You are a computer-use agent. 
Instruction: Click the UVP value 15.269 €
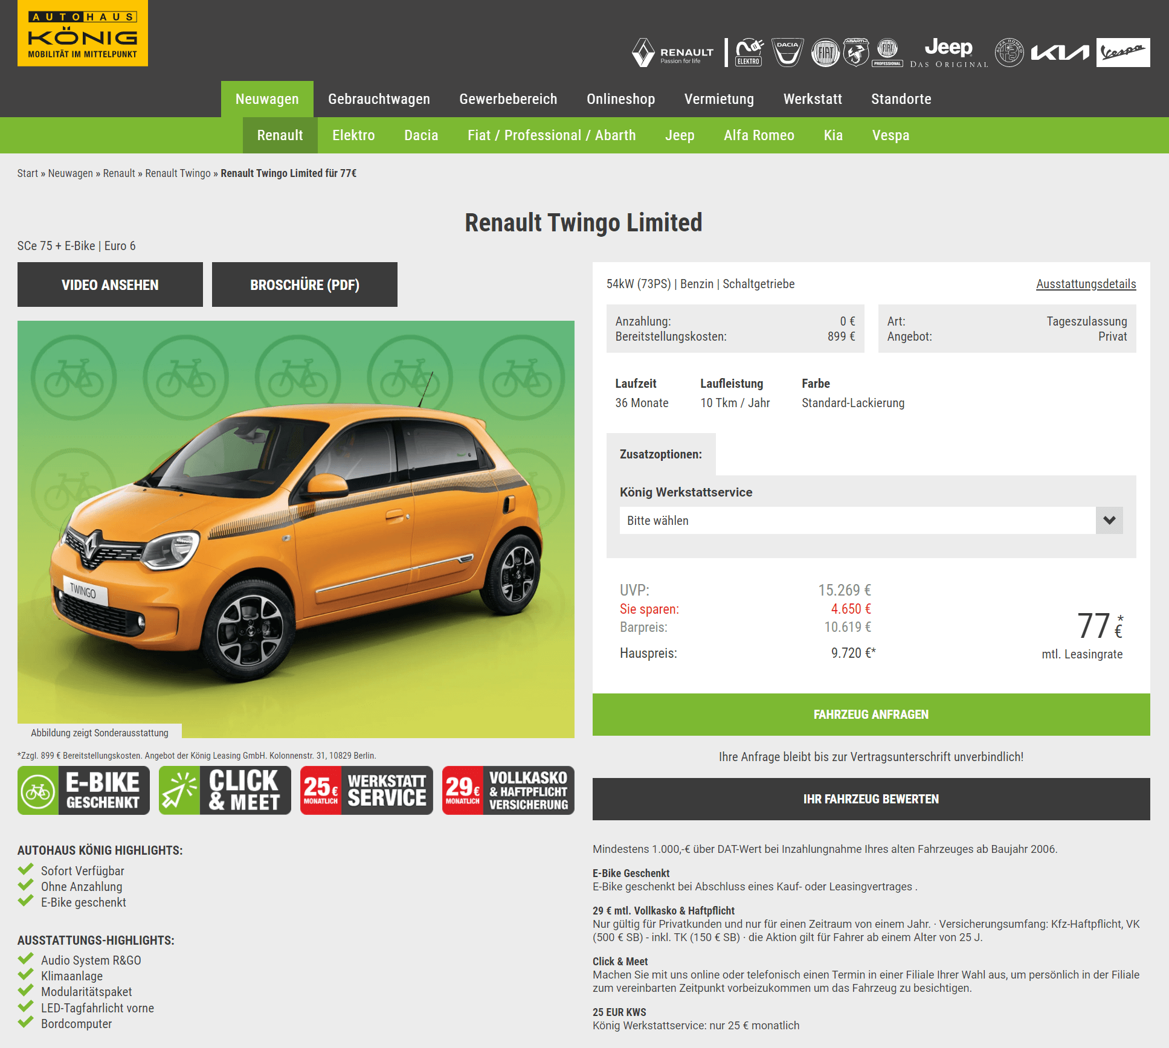[x=845, y=590]
